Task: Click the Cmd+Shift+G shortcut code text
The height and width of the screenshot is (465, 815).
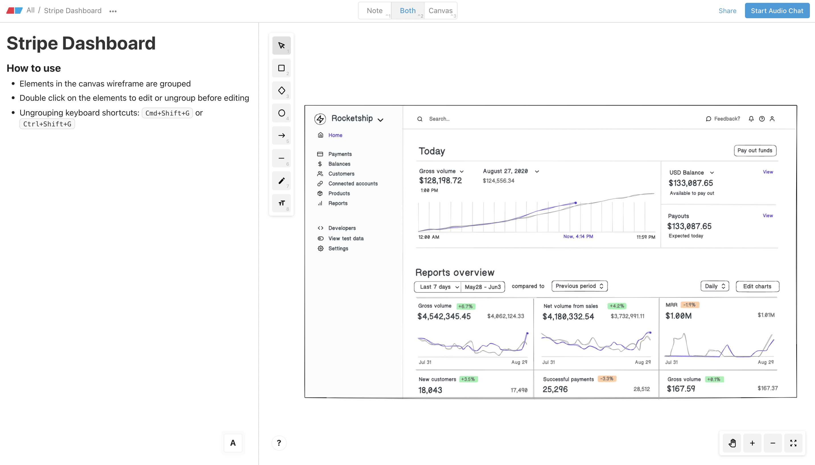Action: point(167,113)
